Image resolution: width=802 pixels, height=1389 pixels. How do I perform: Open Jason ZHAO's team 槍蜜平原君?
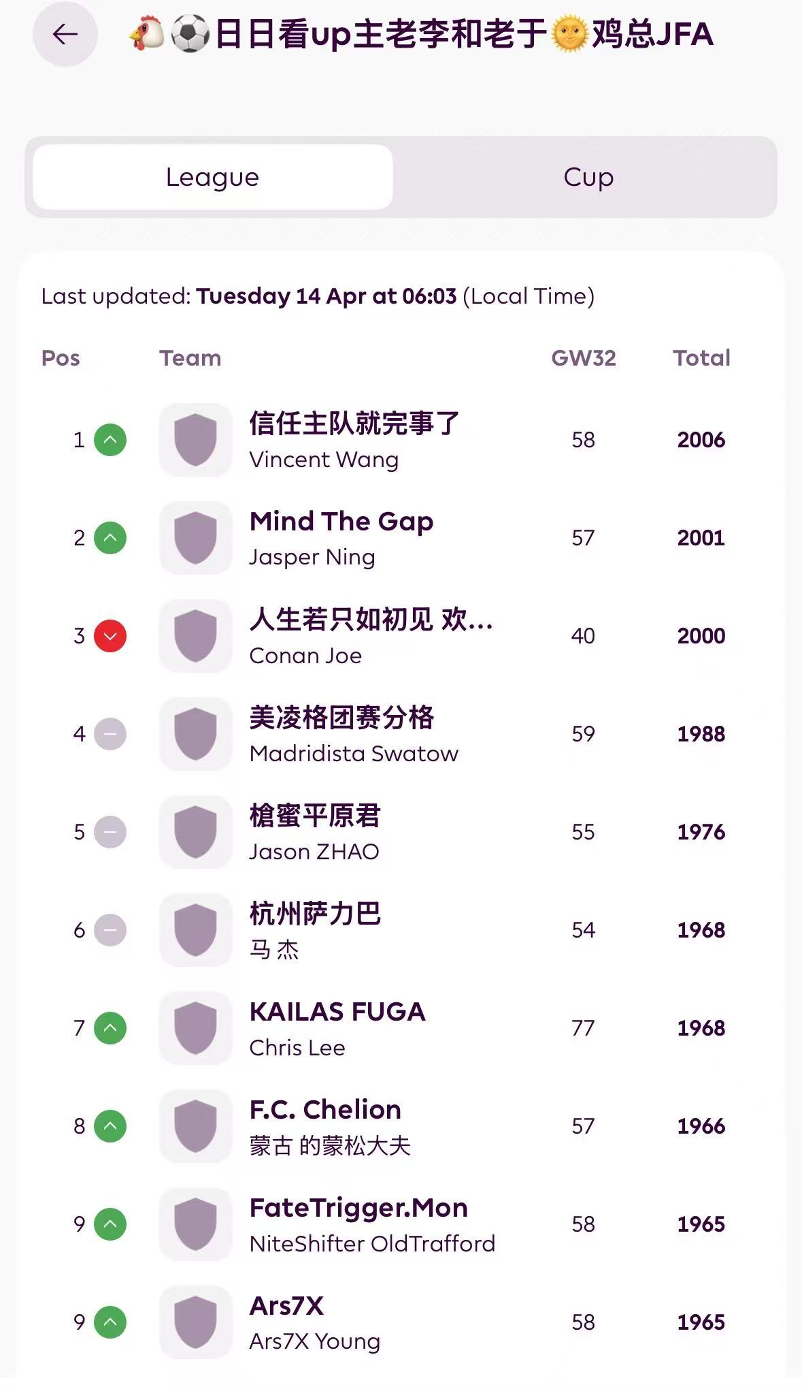pyautogui.click(x=315, y=816)
